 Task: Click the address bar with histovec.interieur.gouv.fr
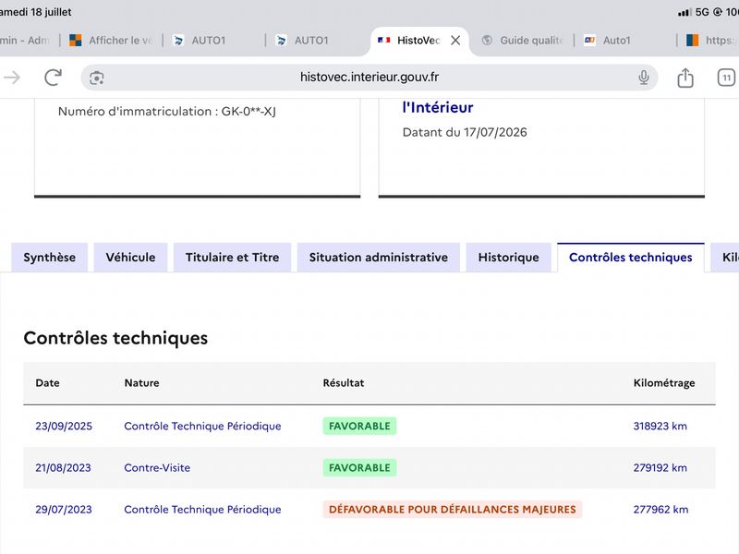pyautogui.click(x=369, y=78)
